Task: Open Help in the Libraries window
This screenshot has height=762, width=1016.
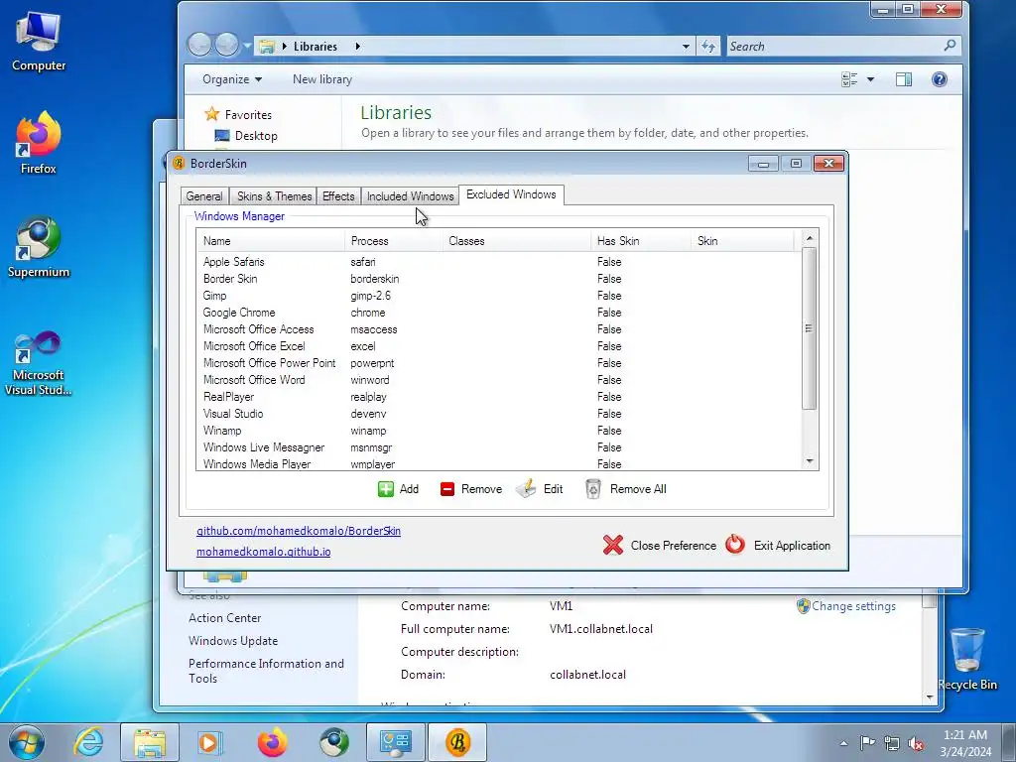Action: (x=940, y=79)
